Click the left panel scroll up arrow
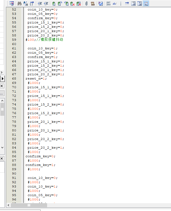171x211 pixels. click(2, 101)
